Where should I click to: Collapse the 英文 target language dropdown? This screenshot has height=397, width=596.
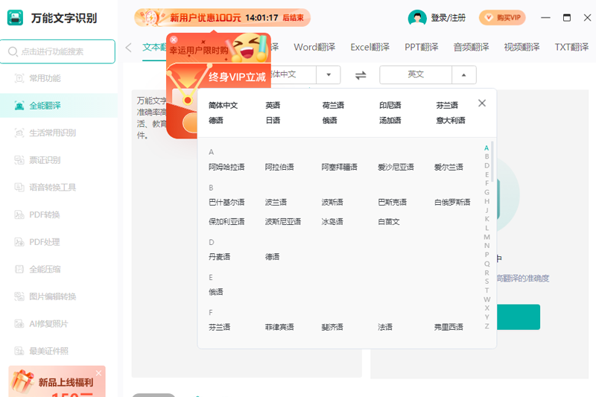pyautogui.click(x=463, y=74)
